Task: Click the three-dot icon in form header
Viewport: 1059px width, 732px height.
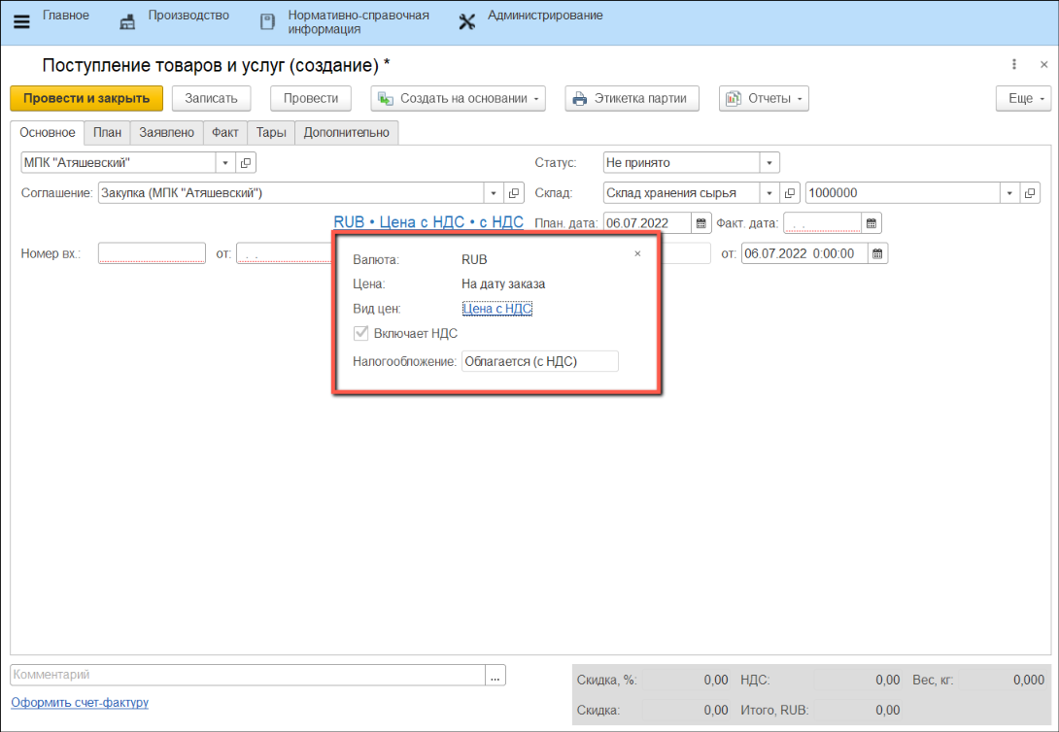Action: click(1014, 65)
